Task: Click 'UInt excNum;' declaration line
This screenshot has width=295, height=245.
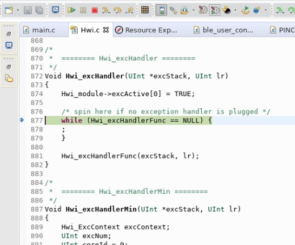Action: click(x=86, y=236)
